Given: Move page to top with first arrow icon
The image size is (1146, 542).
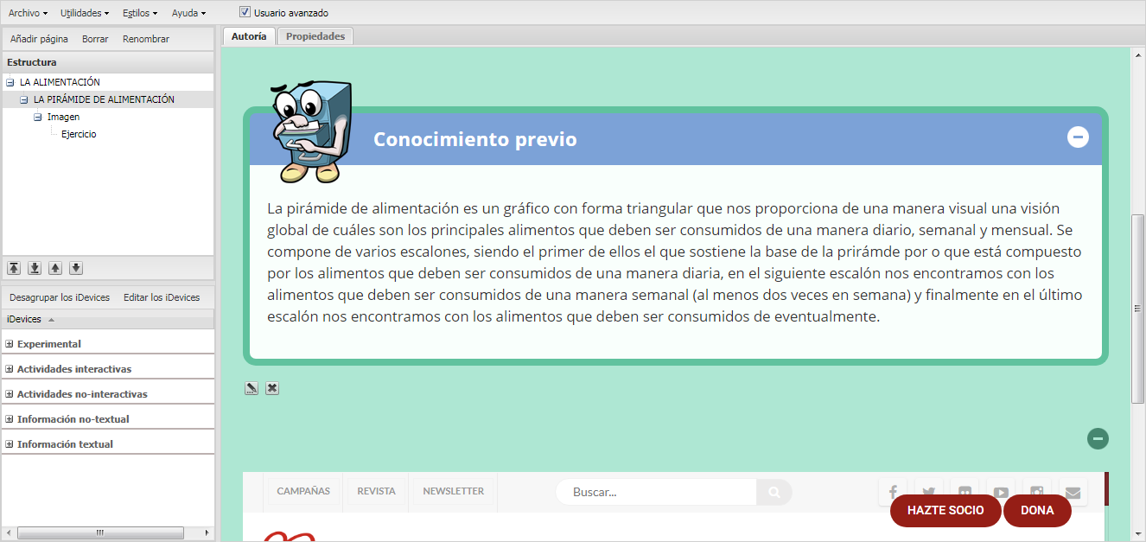Looking at the screenshot, I should pyautogui.click(x=14, y=268).
